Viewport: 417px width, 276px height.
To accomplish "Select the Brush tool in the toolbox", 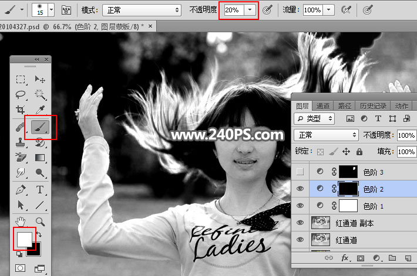I will [41, 126].
